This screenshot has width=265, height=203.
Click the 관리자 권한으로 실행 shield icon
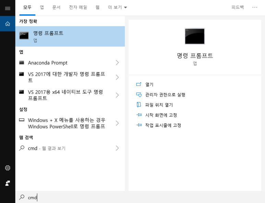point(139,94)
